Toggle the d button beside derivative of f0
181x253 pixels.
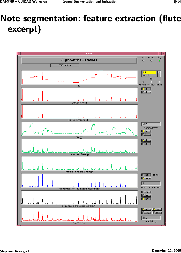point(146,89)
